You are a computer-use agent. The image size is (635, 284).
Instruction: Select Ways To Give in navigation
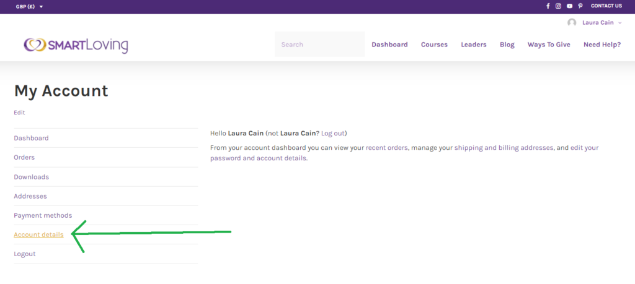pos(549,45)
